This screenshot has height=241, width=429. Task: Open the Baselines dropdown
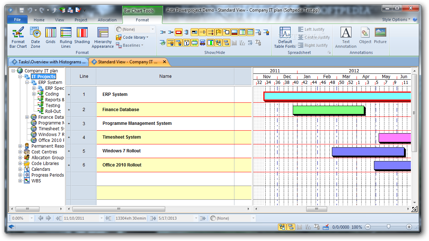pos(130,45)
